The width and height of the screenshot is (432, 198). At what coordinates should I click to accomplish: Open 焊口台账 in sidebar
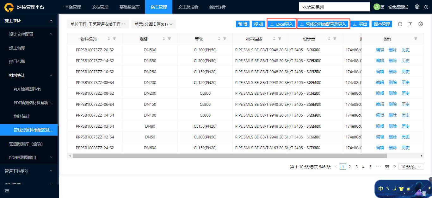click(29, 61)
